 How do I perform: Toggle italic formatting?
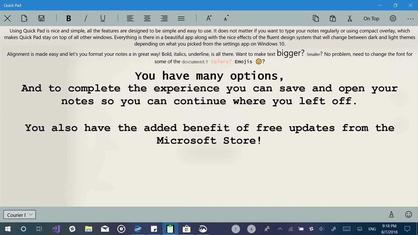click(86, 19)
